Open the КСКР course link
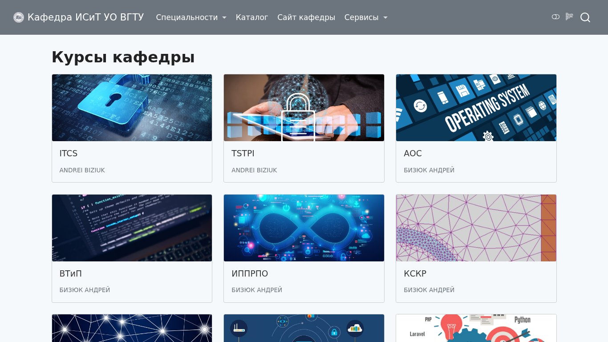The height and width of the screenshot is (342, 608). (415, 274)
